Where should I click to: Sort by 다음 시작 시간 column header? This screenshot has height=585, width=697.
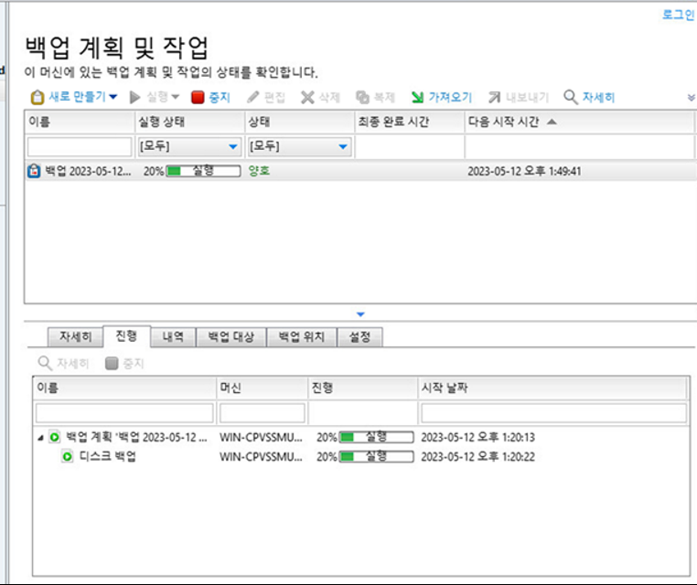pos(580,122)
